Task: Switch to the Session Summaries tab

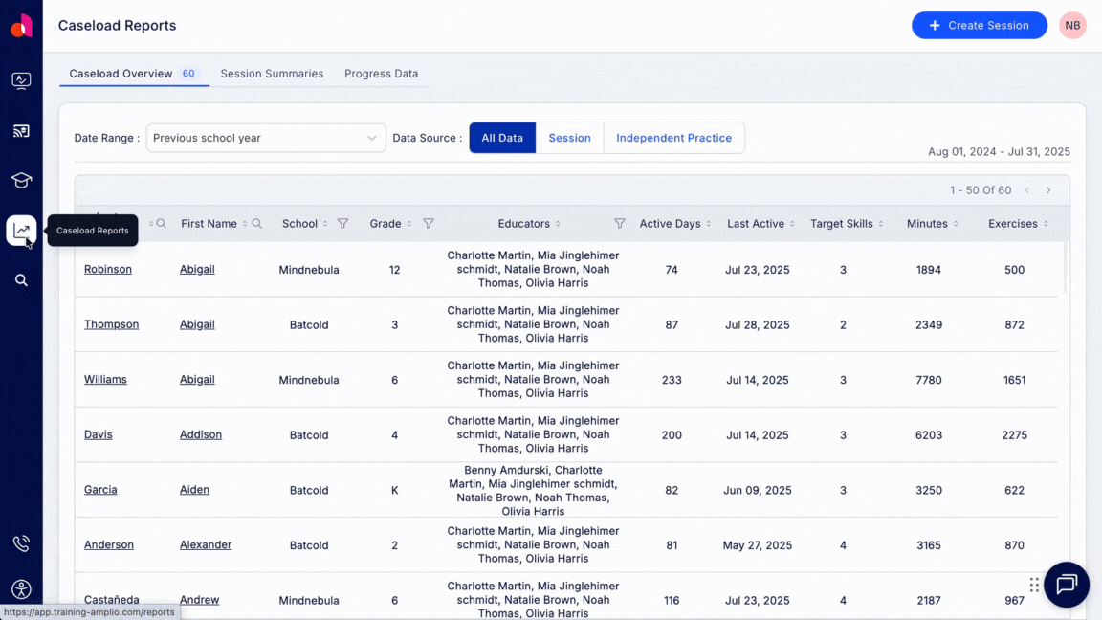Action: pyautogui.click(x=272, y=74)
